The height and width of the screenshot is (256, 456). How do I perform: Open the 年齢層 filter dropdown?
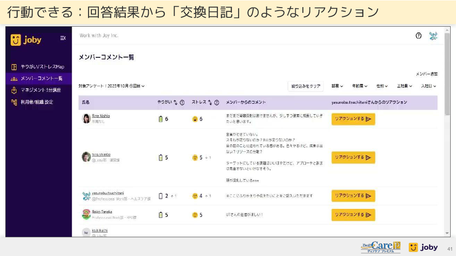pyautogui.click(x=361, y=86)
